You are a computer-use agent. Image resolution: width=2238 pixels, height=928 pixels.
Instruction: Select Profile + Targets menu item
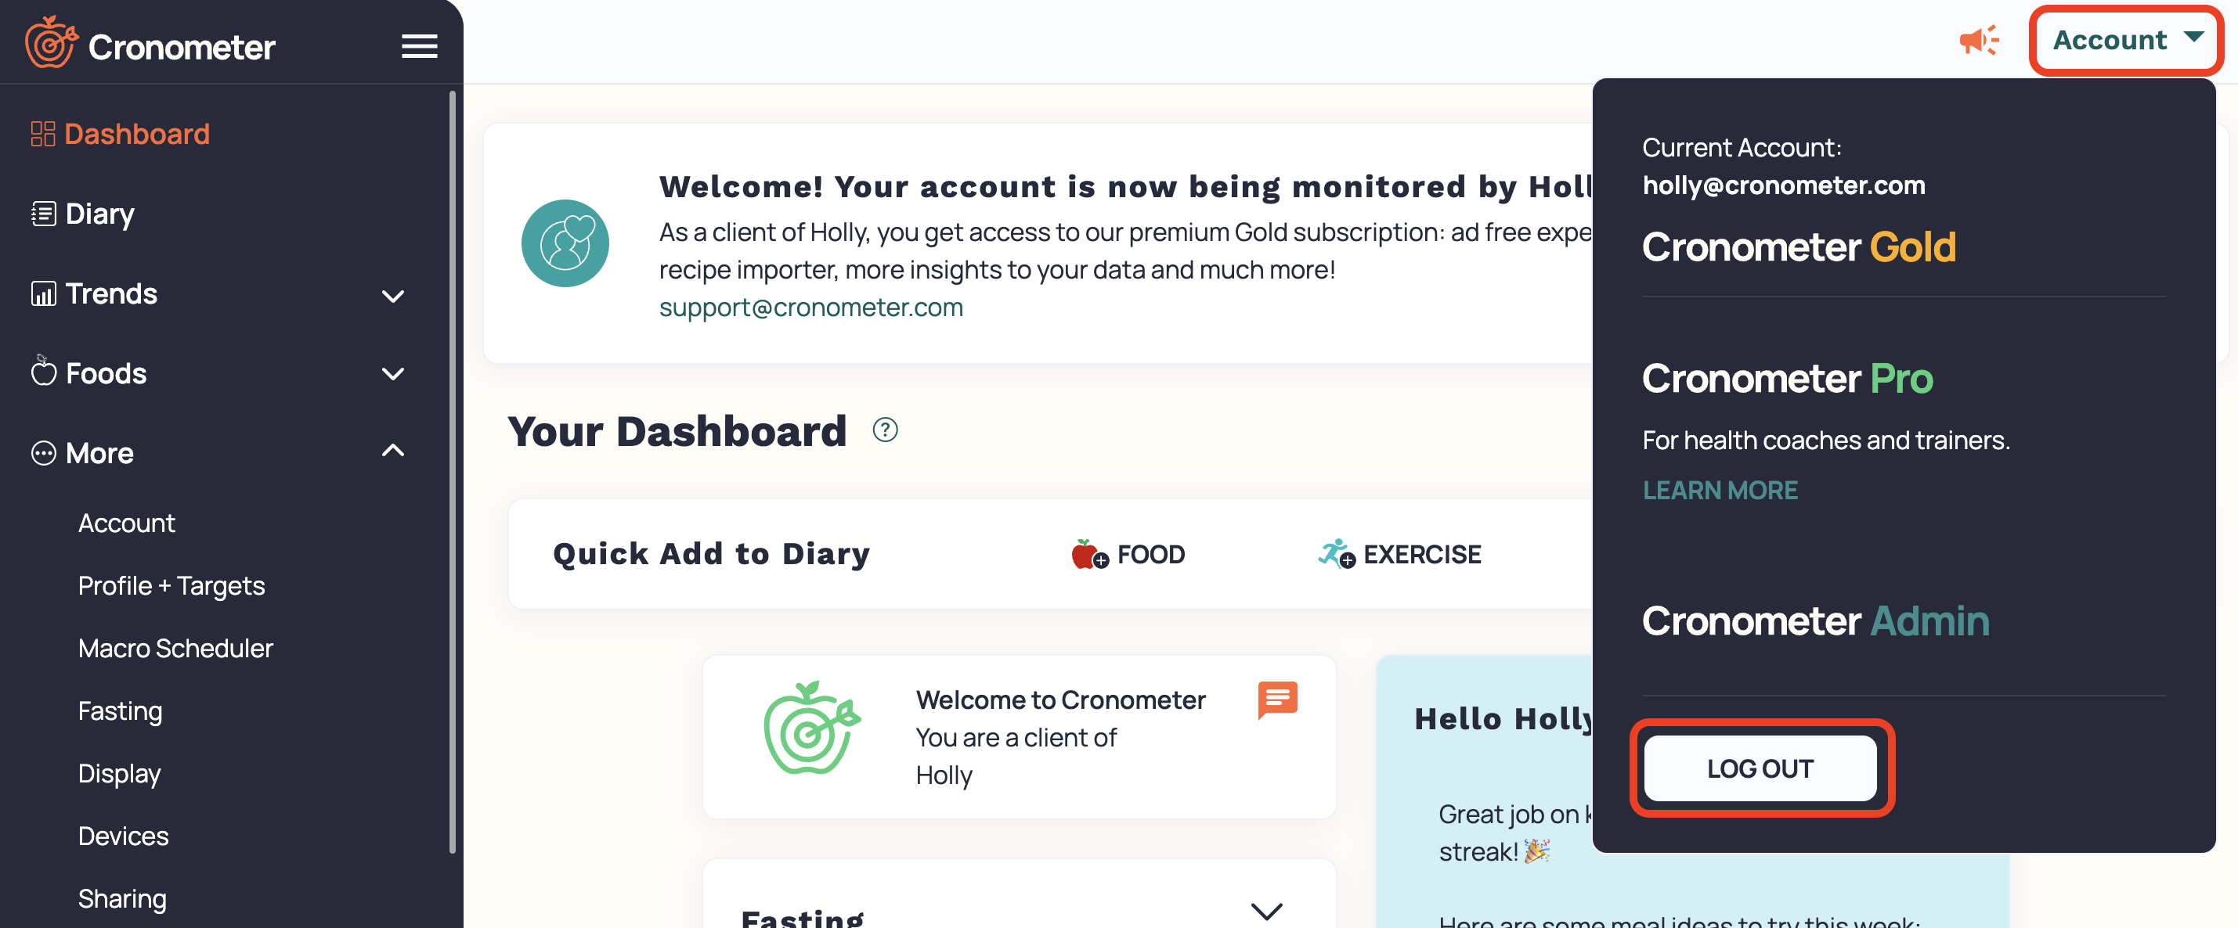171,585
